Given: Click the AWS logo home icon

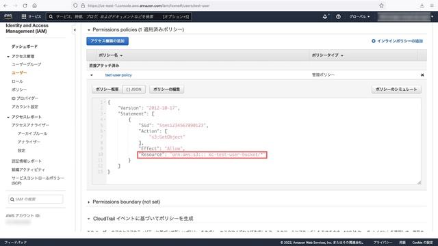Looking at the screenshot, I should click(x=8, y=16).
